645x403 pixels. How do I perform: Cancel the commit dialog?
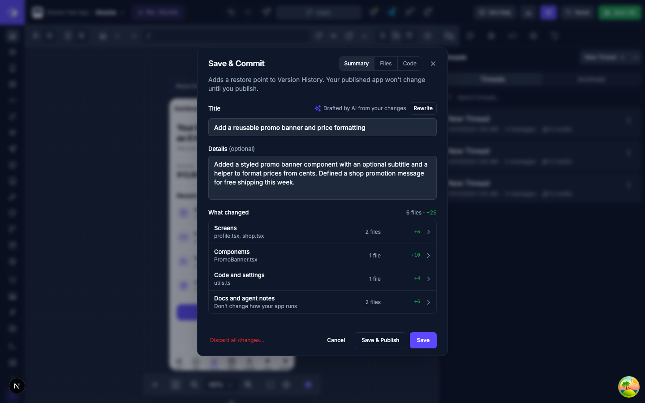click(x=336, y=340)
